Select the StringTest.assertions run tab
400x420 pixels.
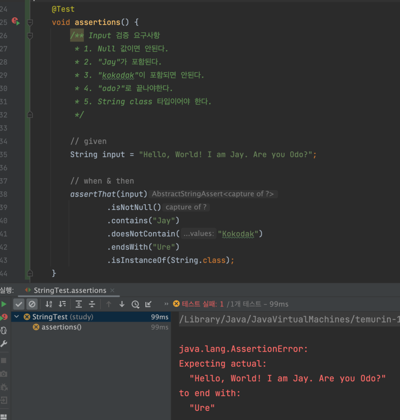(x=69, y=290)
